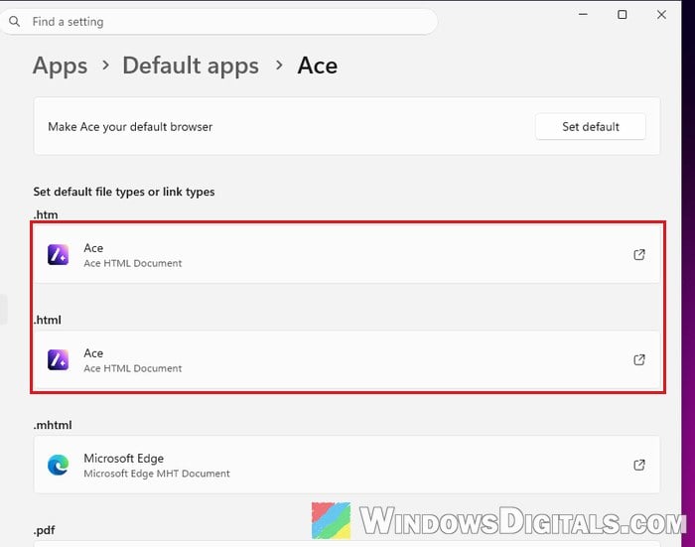
Task: Maximize the Settings window
Action: pos(623,15)
